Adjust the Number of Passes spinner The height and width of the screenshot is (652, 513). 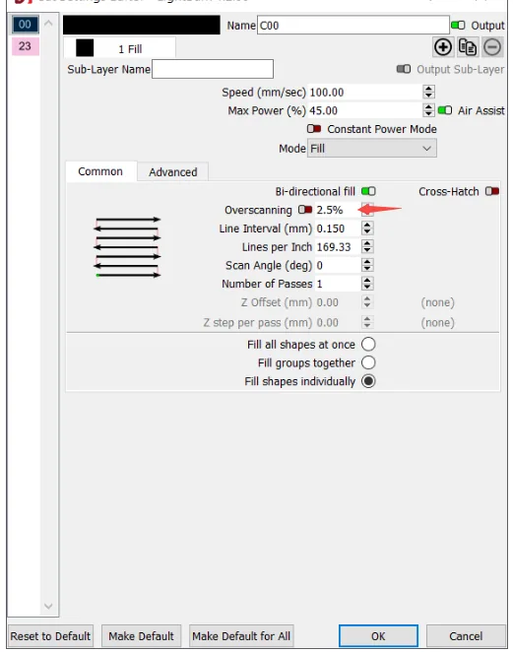point(366,284)
